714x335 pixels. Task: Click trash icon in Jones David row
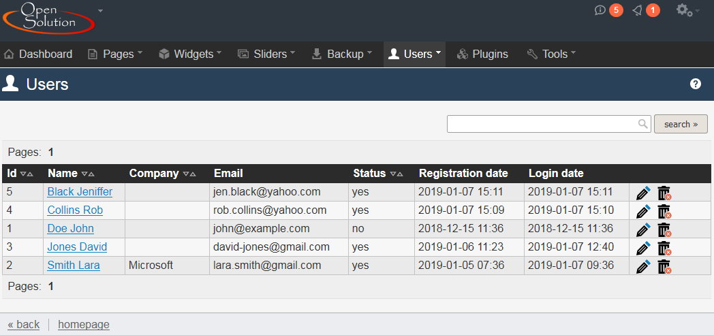click(664, 248)
